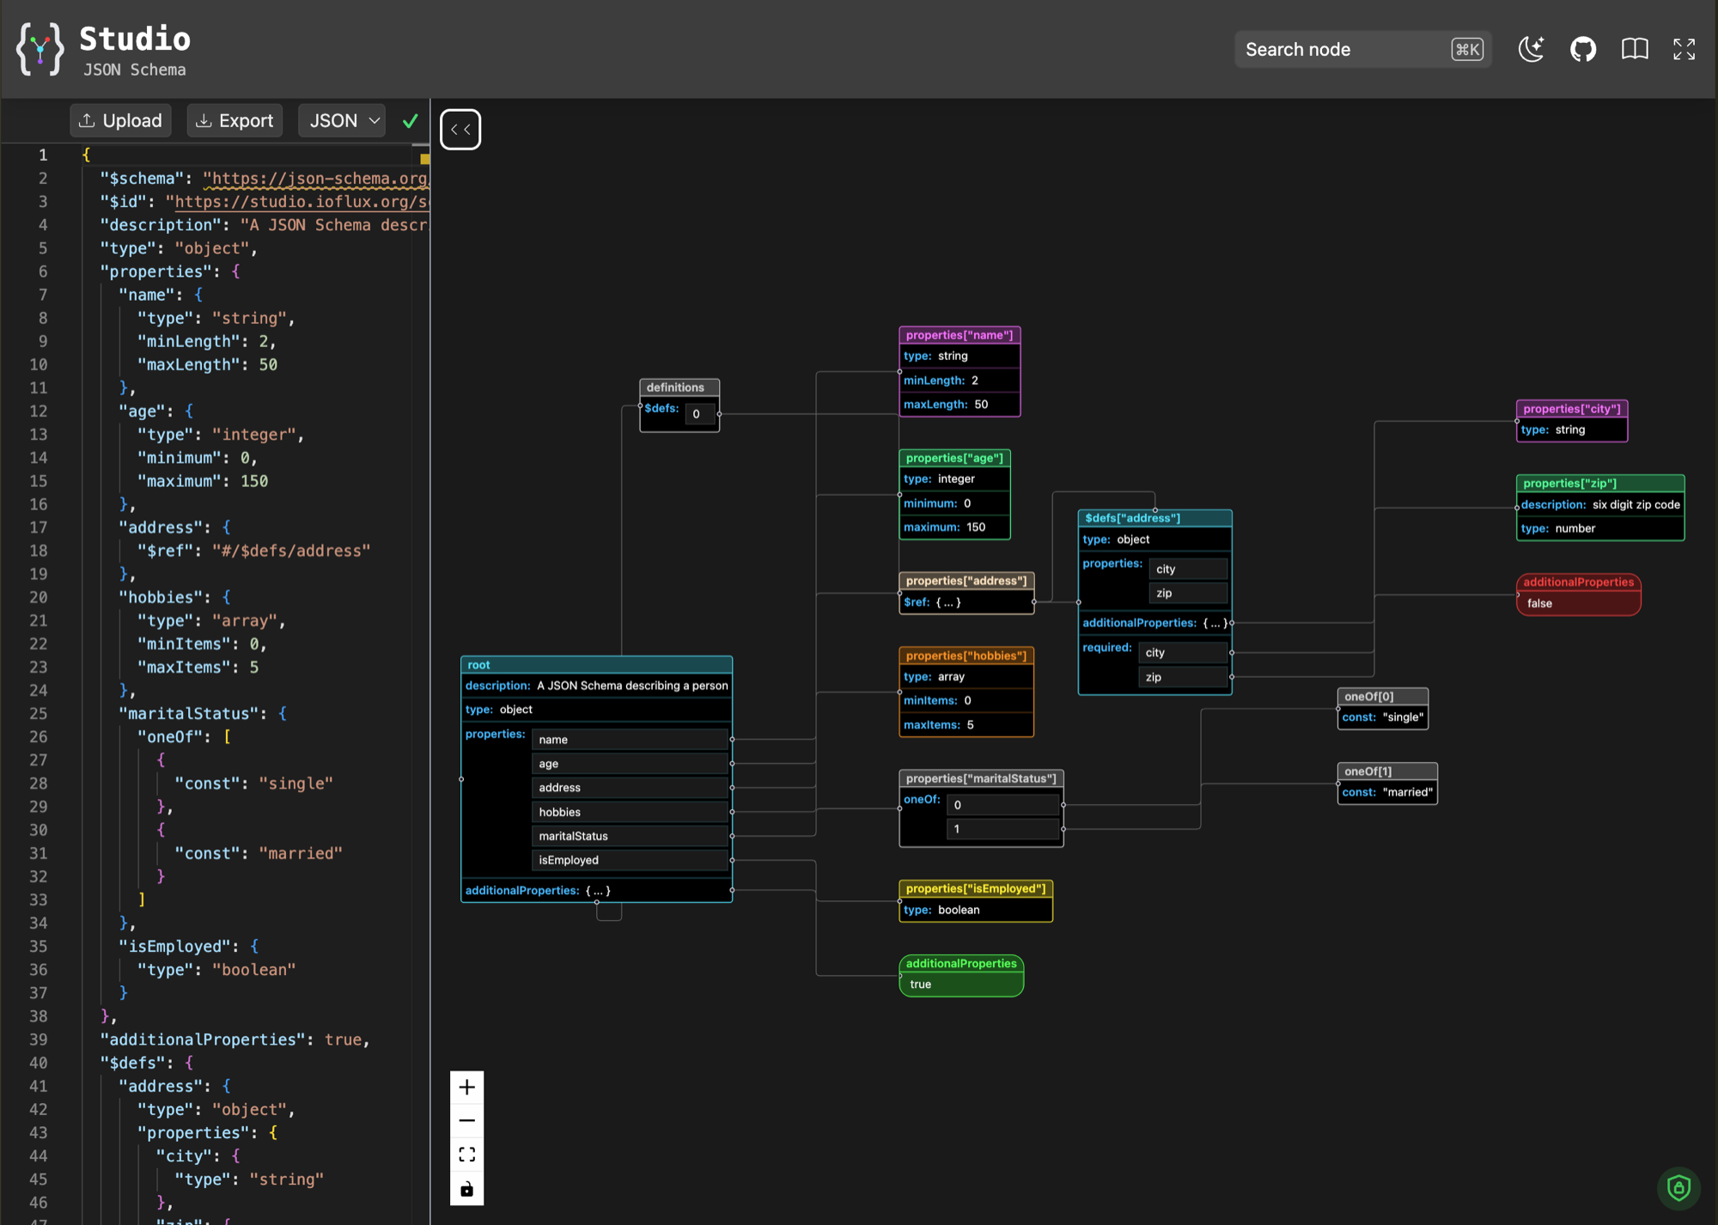Click editor line number 25
Screen dimensions: 1718x1225
pos(39,714)
